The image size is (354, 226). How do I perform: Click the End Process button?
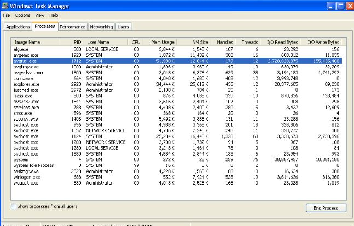(326, 208)
